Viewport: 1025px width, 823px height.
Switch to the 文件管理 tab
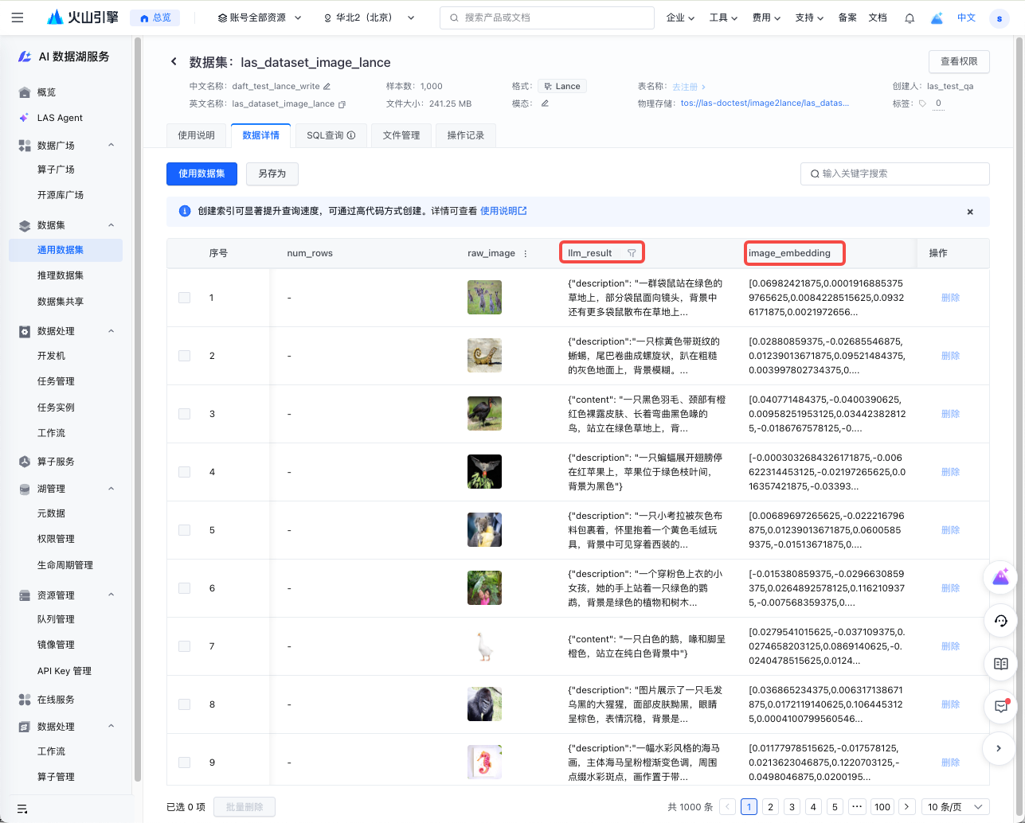point(401,135)
